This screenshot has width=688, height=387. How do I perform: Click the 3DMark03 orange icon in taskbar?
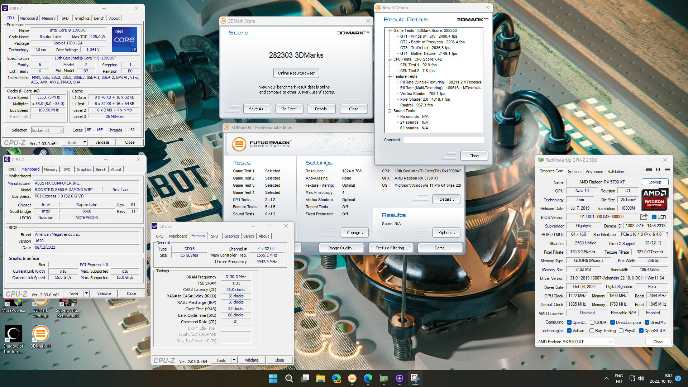click(x=352, y=378)
